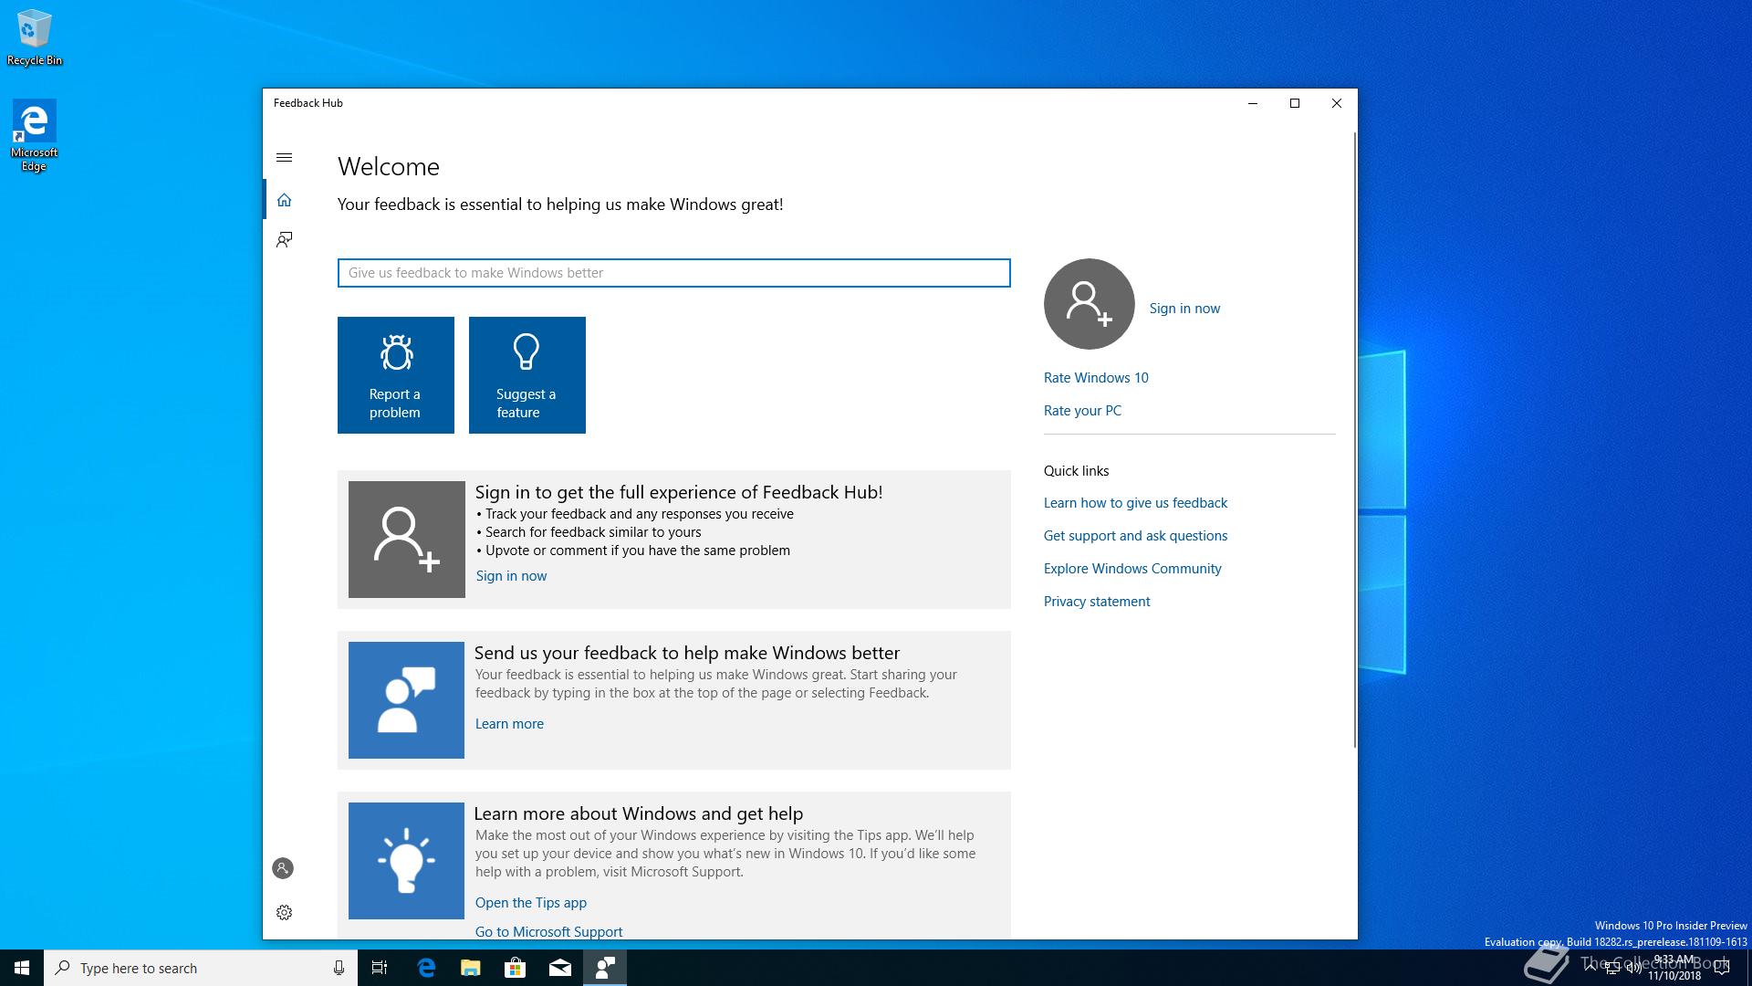Open the Feedback section icon in sidebar
Screen dimensions: 1752x986
pyautogui.click(x=284, y=240)
